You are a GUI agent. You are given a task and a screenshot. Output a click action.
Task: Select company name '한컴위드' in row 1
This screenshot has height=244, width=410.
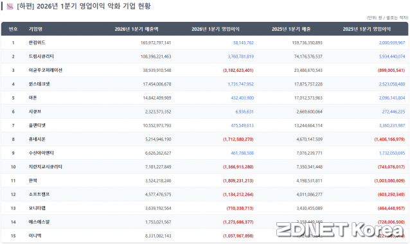[37, 42]
